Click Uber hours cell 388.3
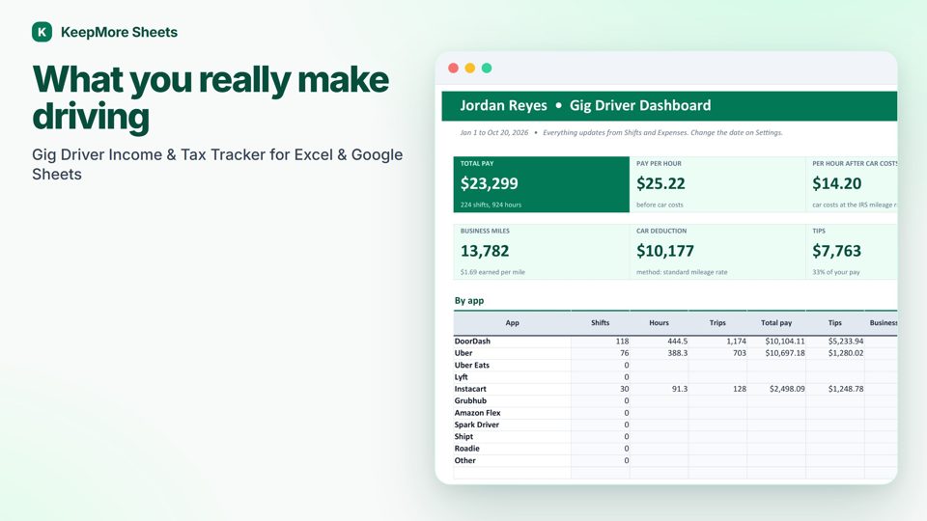927x521 pixels. pos(659,353)
